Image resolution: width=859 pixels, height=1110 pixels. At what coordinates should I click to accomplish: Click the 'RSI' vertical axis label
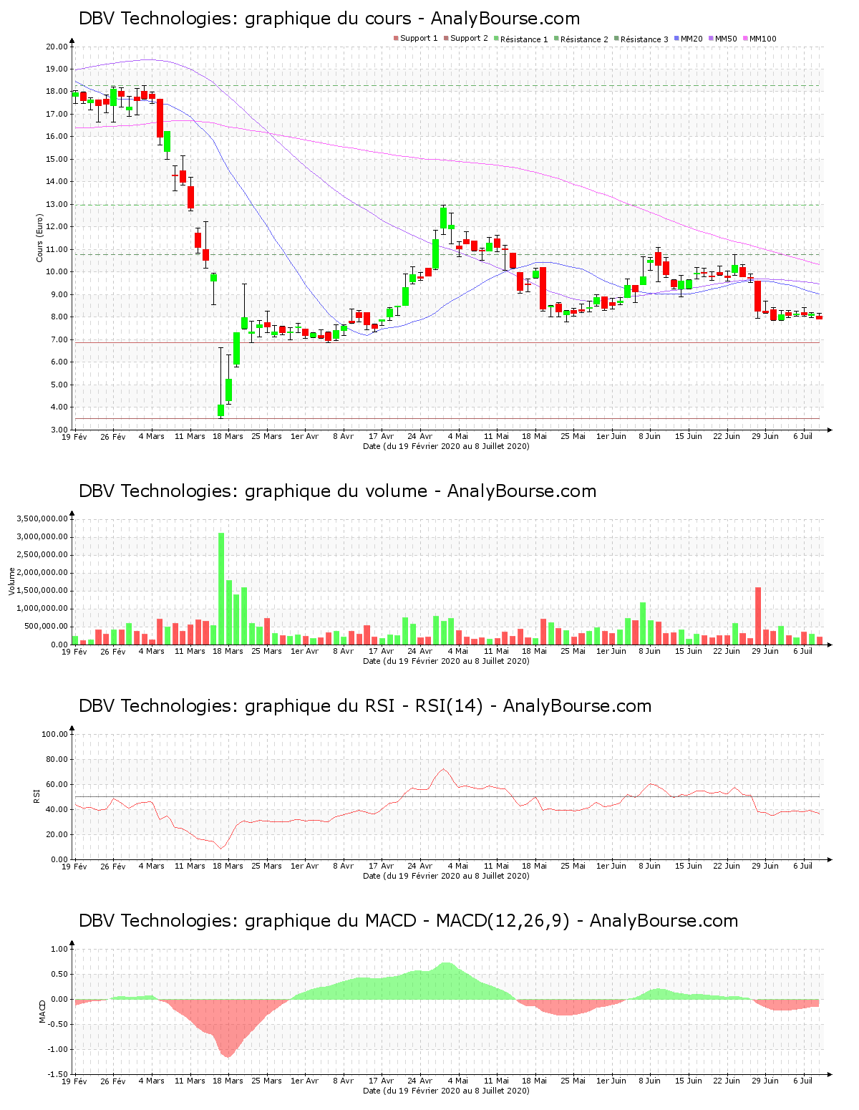36,796
